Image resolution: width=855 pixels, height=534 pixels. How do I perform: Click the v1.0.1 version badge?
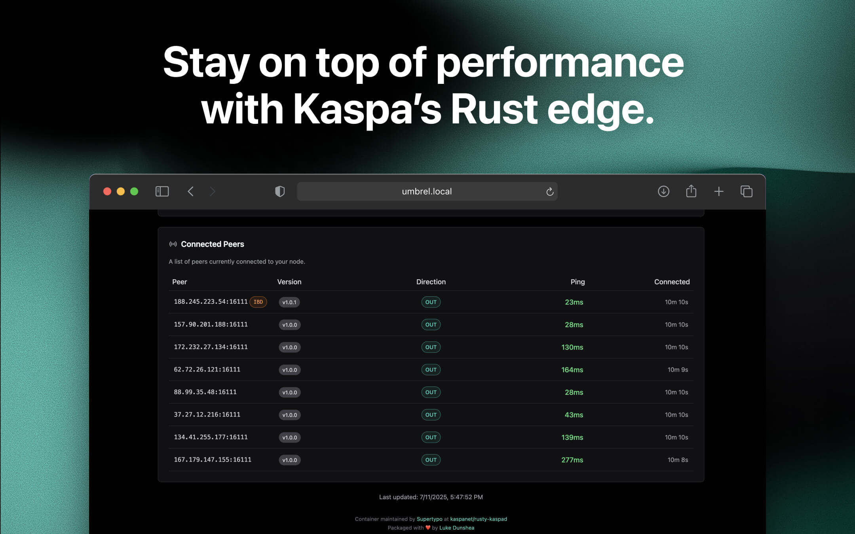tap(289, 302)
